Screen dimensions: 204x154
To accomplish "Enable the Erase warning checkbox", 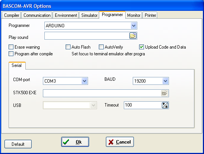I will pyautogui.click(x=11, y=47).
